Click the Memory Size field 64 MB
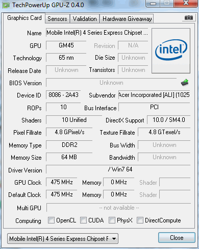 (x=69, y=157)
